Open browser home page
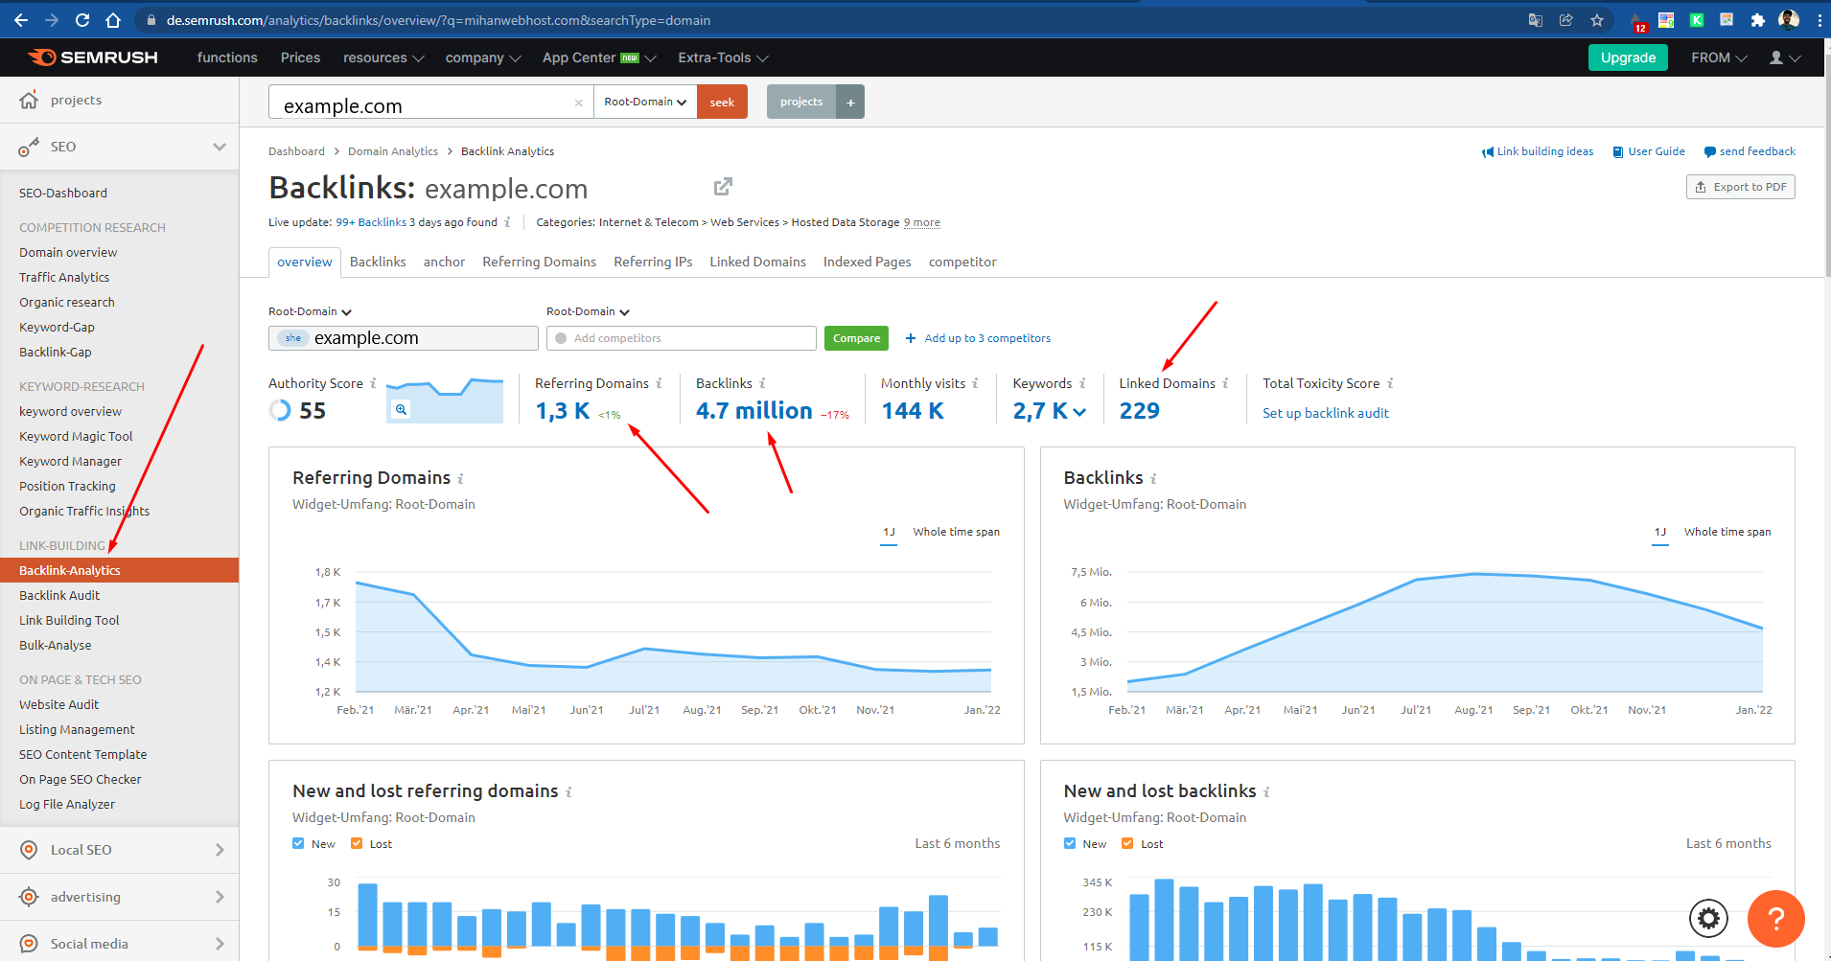 113,20
